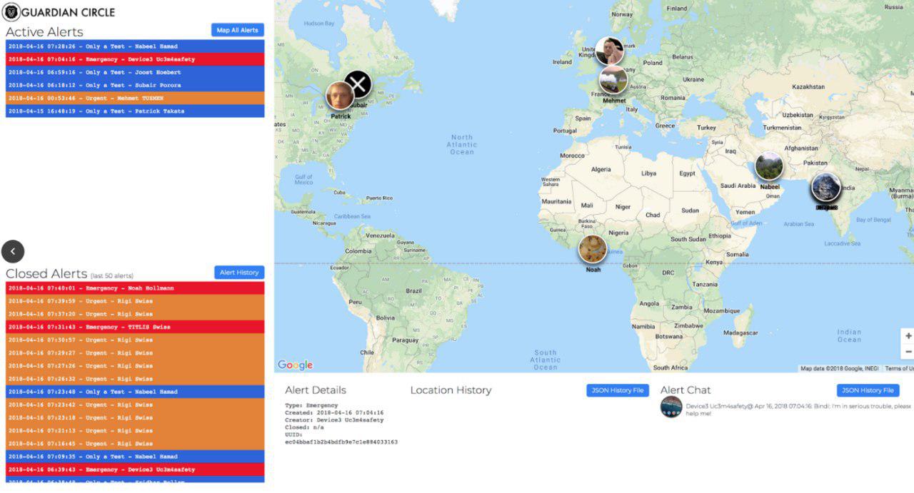Open closed Emergency alert 06:39:43 Device3 Uc3m4safety
Image resolution: width=914 pixels, height=493 pixels.
coord(135,469)
